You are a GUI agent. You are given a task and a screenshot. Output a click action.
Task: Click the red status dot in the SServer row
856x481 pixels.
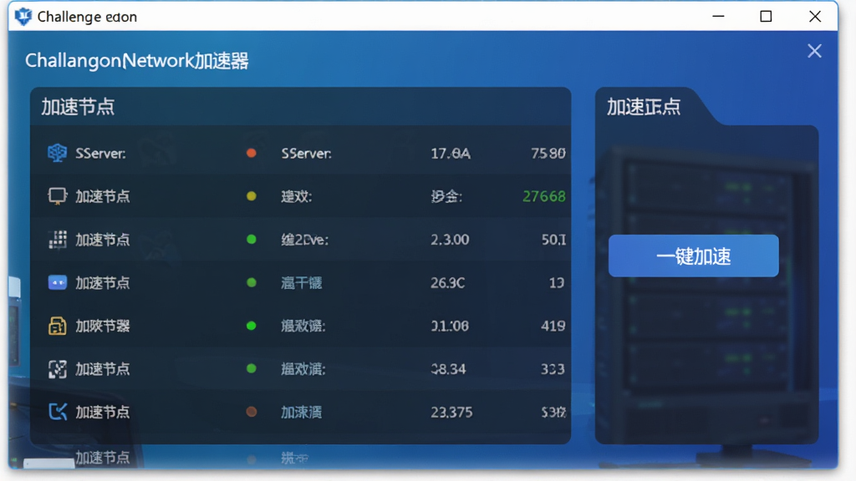[251, 154]
